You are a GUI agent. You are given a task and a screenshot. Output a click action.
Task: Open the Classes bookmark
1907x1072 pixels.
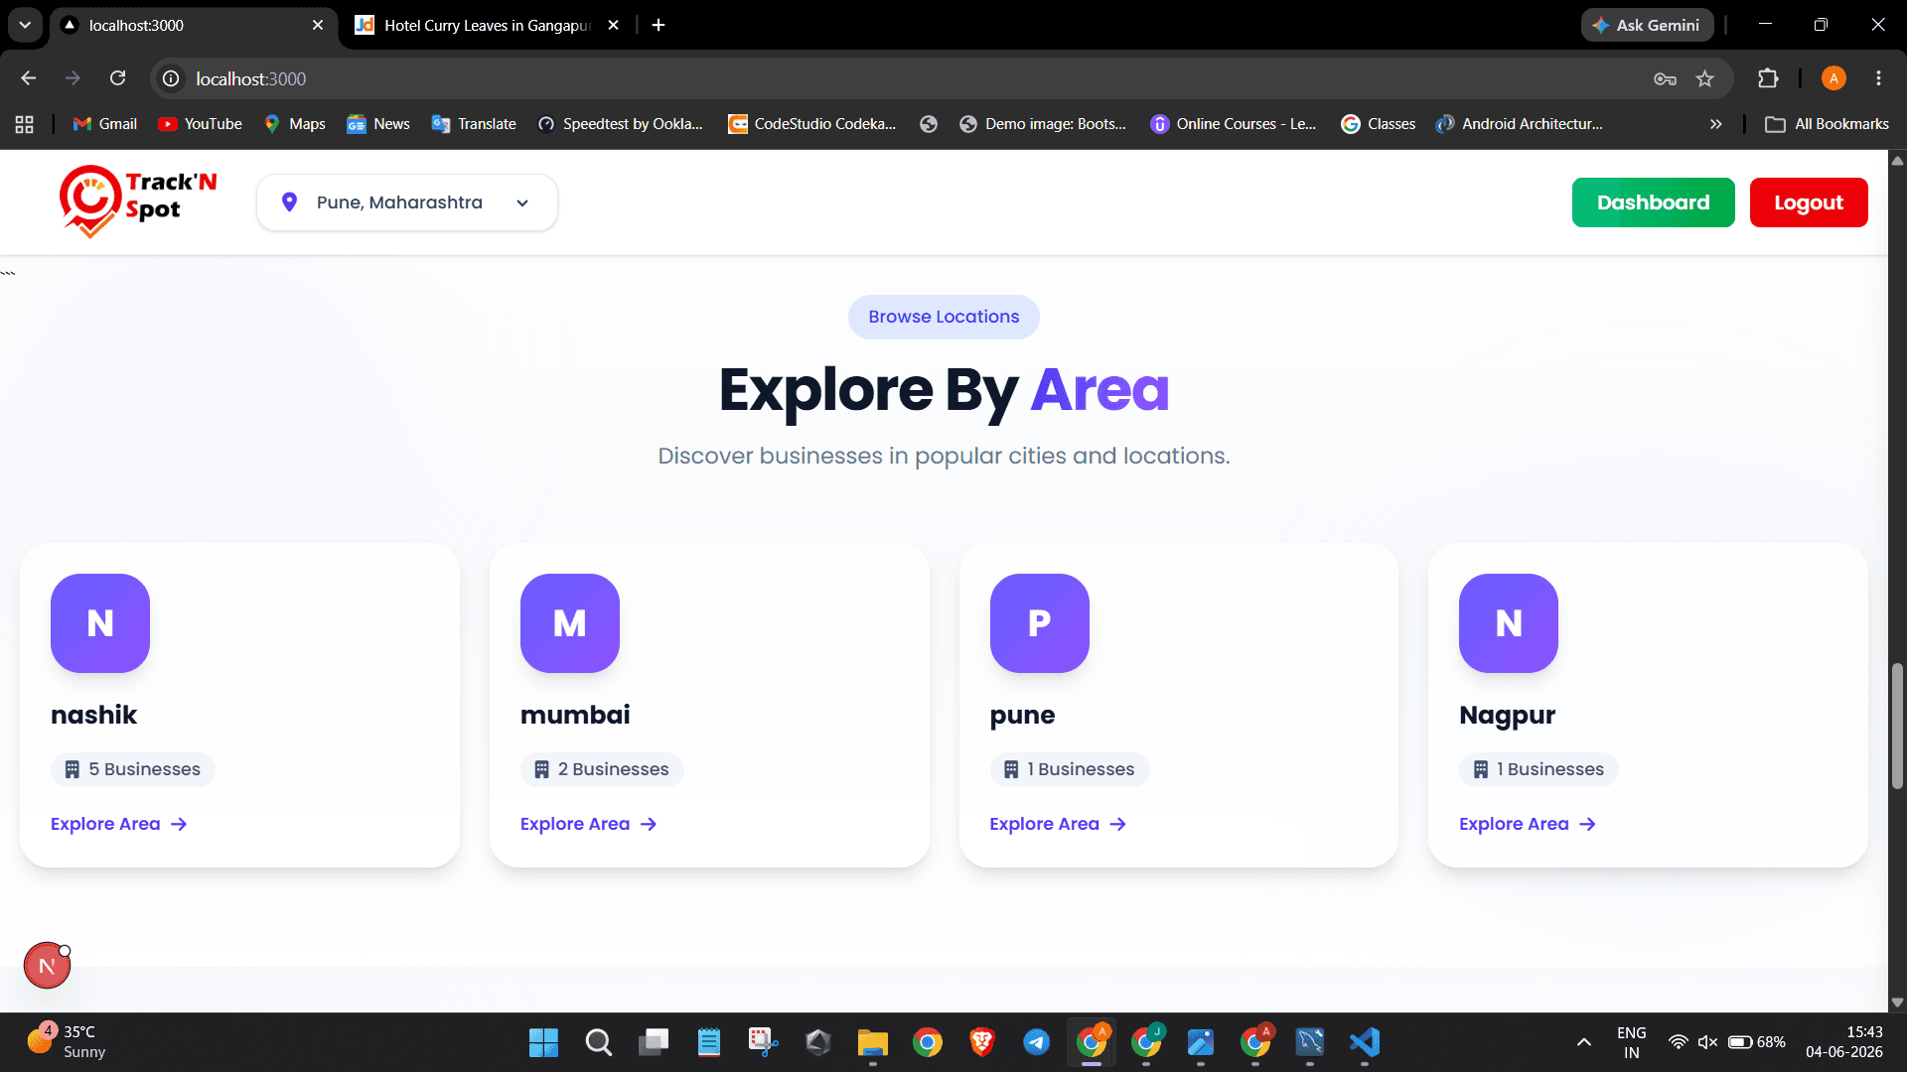pyautogui.click(x=1379, y=124)
